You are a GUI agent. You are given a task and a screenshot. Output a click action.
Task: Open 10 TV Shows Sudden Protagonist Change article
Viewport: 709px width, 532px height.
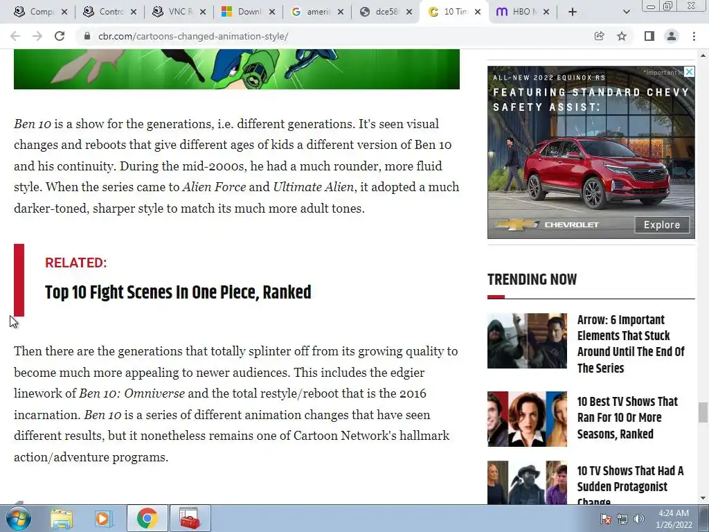(630, 486)
